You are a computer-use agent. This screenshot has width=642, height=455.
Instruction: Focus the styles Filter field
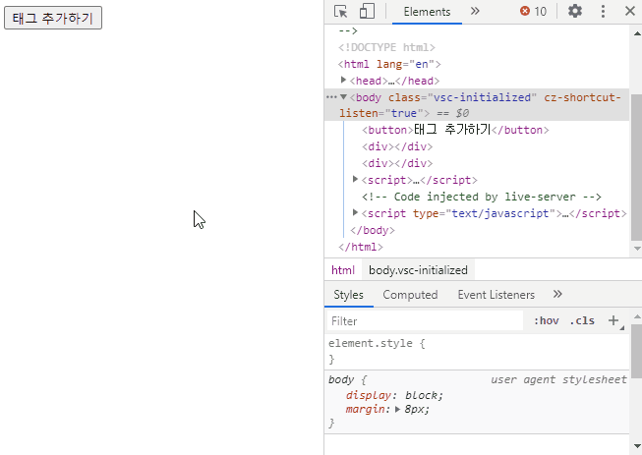[425, 320]
